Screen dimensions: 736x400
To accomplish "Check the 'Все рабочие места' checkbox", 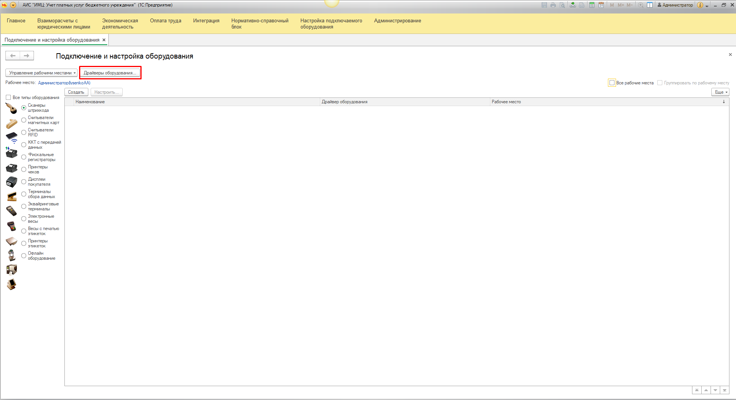I will pos(612,83).
